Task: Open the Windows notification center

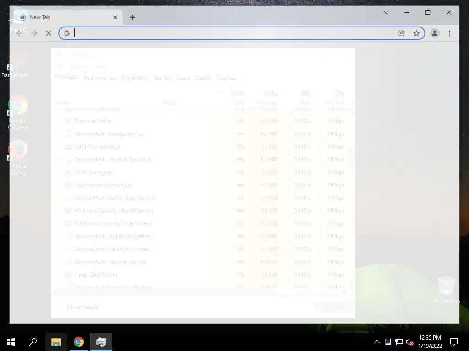Action: pyautogui.click(x=454, y=342)
